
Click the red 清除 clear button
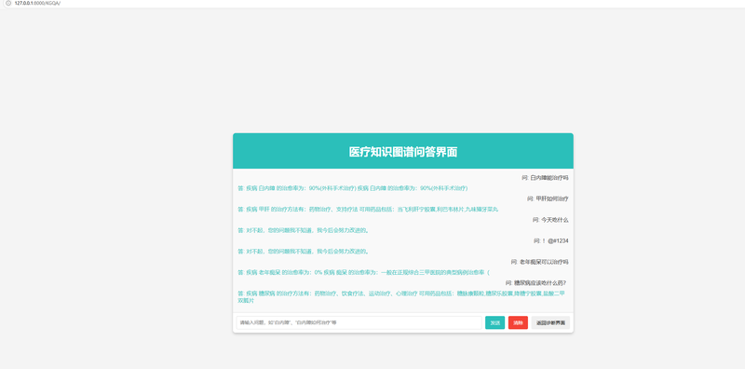tap(518, 322)
